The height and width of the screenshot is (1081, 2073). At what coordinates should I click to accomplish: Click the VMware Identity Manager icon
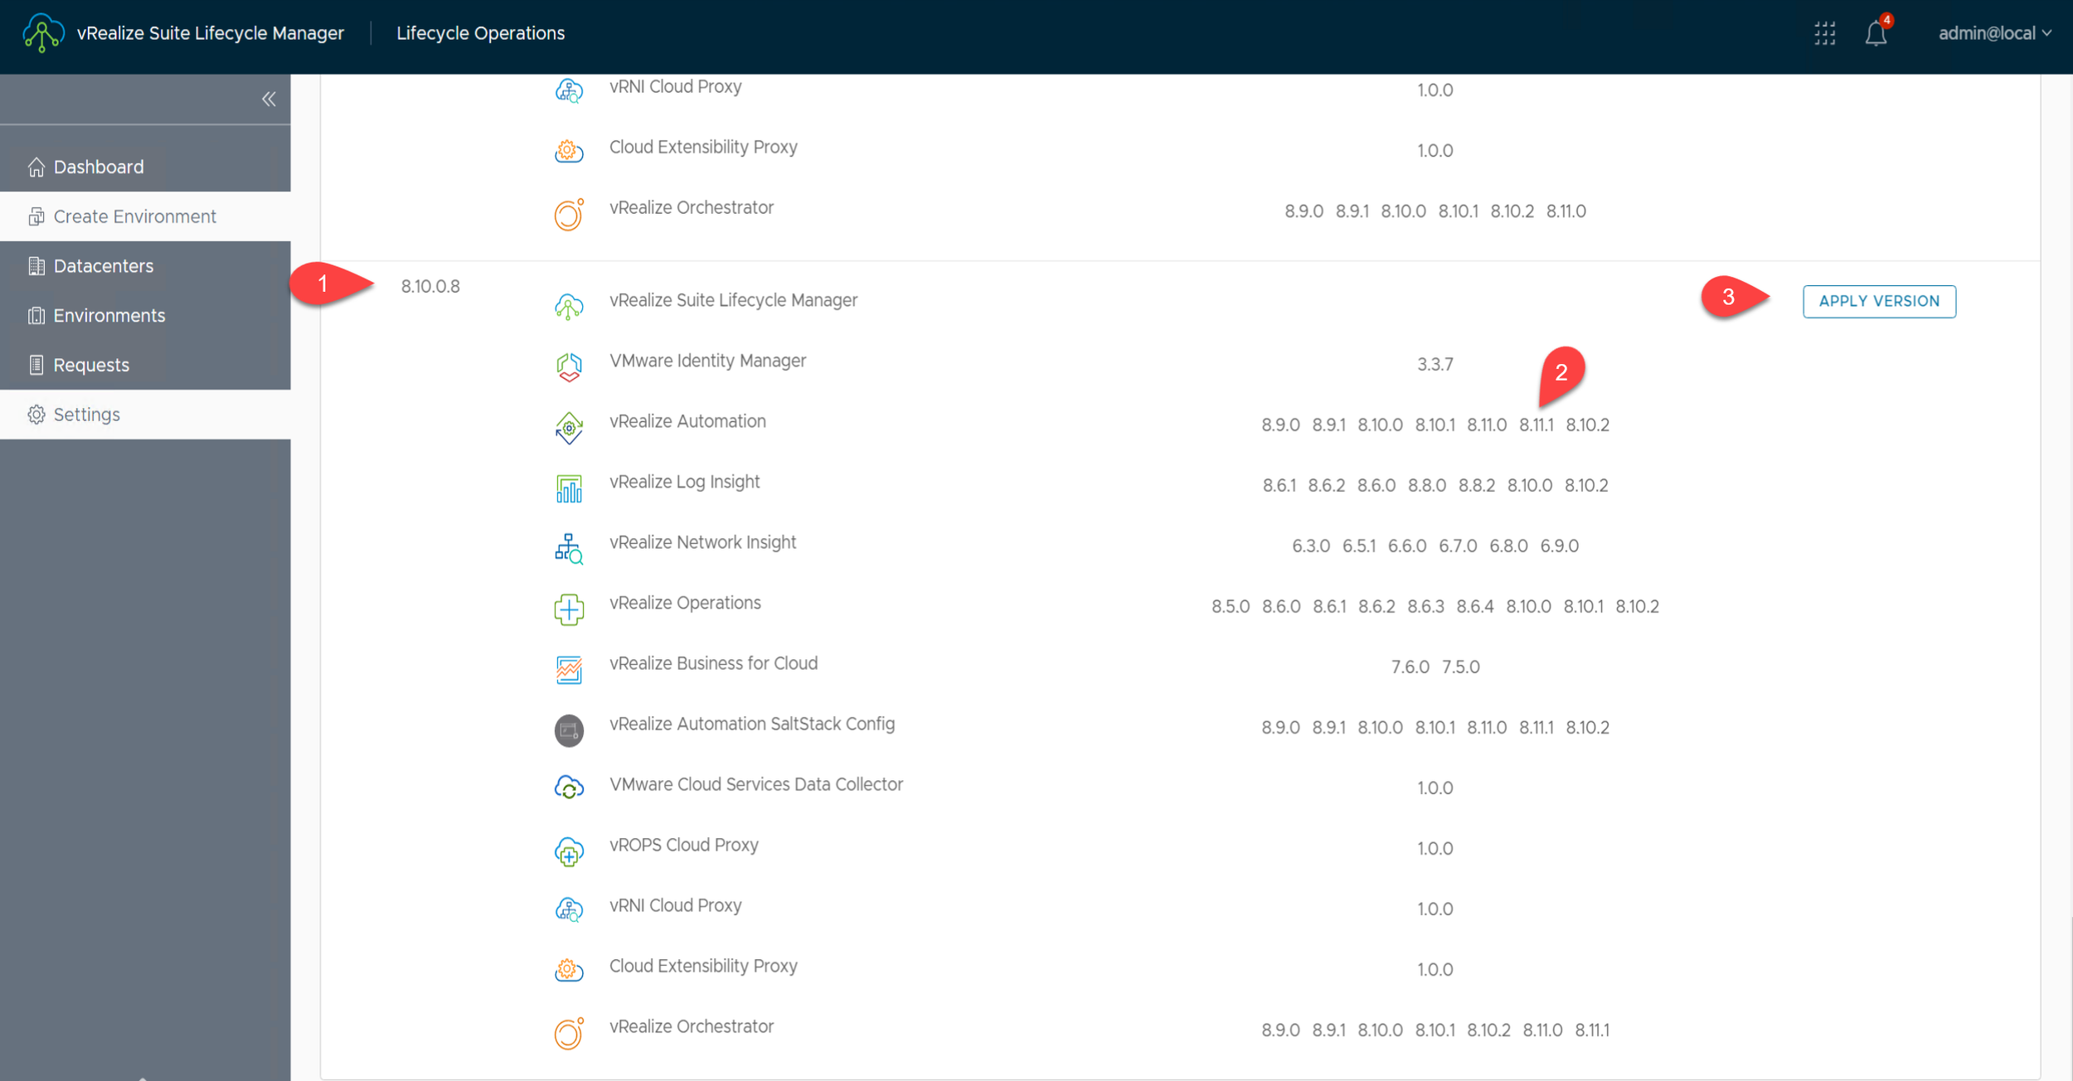pyautogui.click(x=569, y=366)
